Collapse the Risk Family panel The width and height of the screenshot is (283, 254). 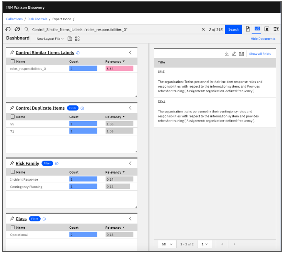click(x=130, y=163)
